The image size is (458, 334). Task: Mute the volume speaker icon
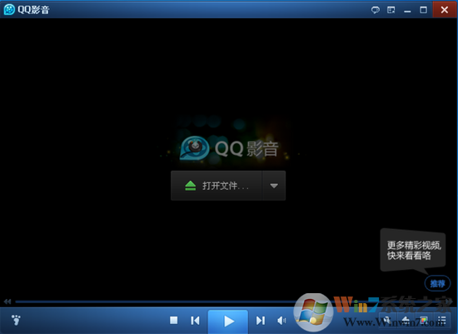coord(281,321)
